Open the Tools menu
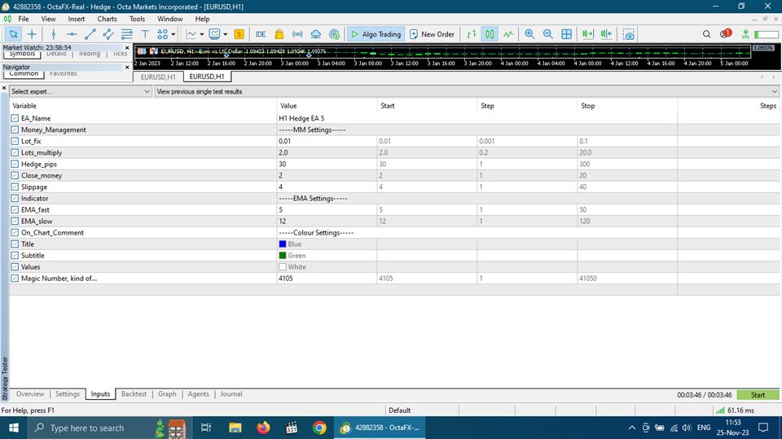The width and height of the screenshot is (782, 439). pyautogui.click(x=137, y=19)
